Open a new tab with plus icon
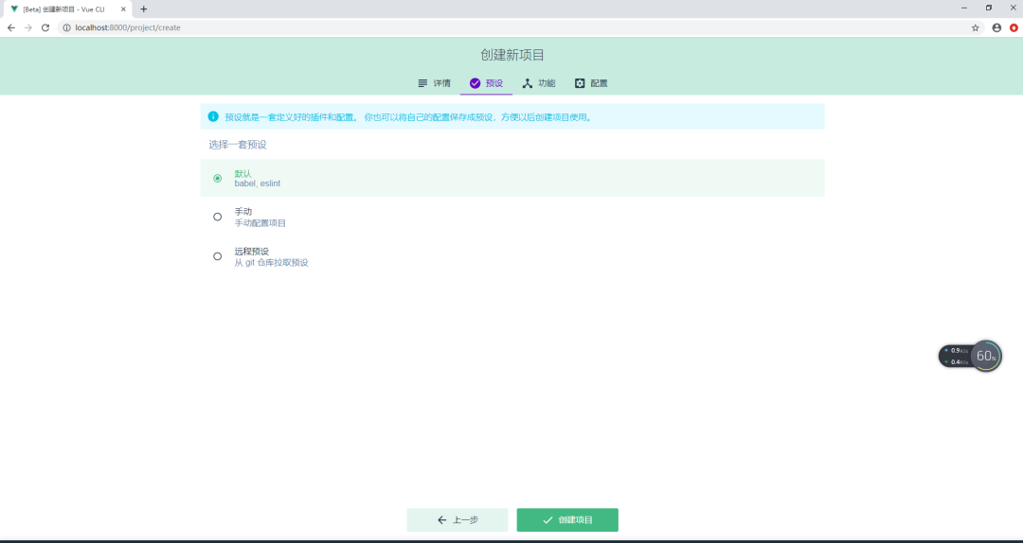 [x=144, y=9]
